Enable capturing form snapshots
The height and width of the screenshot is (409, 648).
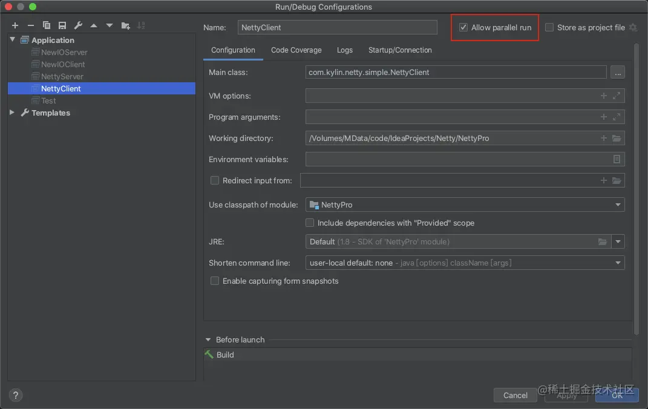(214, 281)
